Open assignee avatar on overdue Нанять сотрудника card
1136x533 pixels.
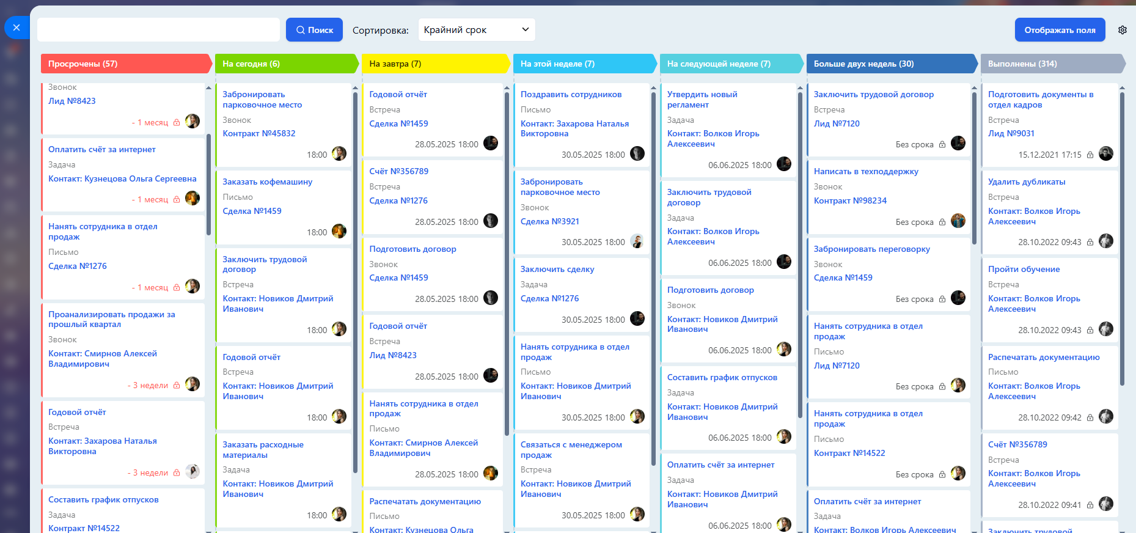pyautogui.click(x=192, y=286)
